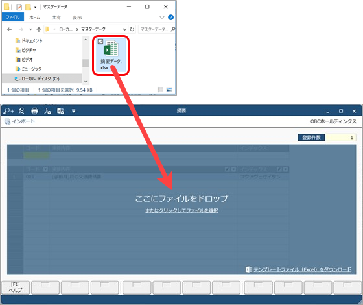Click the Excel export icon in the 摘要 toolbar
This screenshot has height=305, width=363.
coord(60,111)
